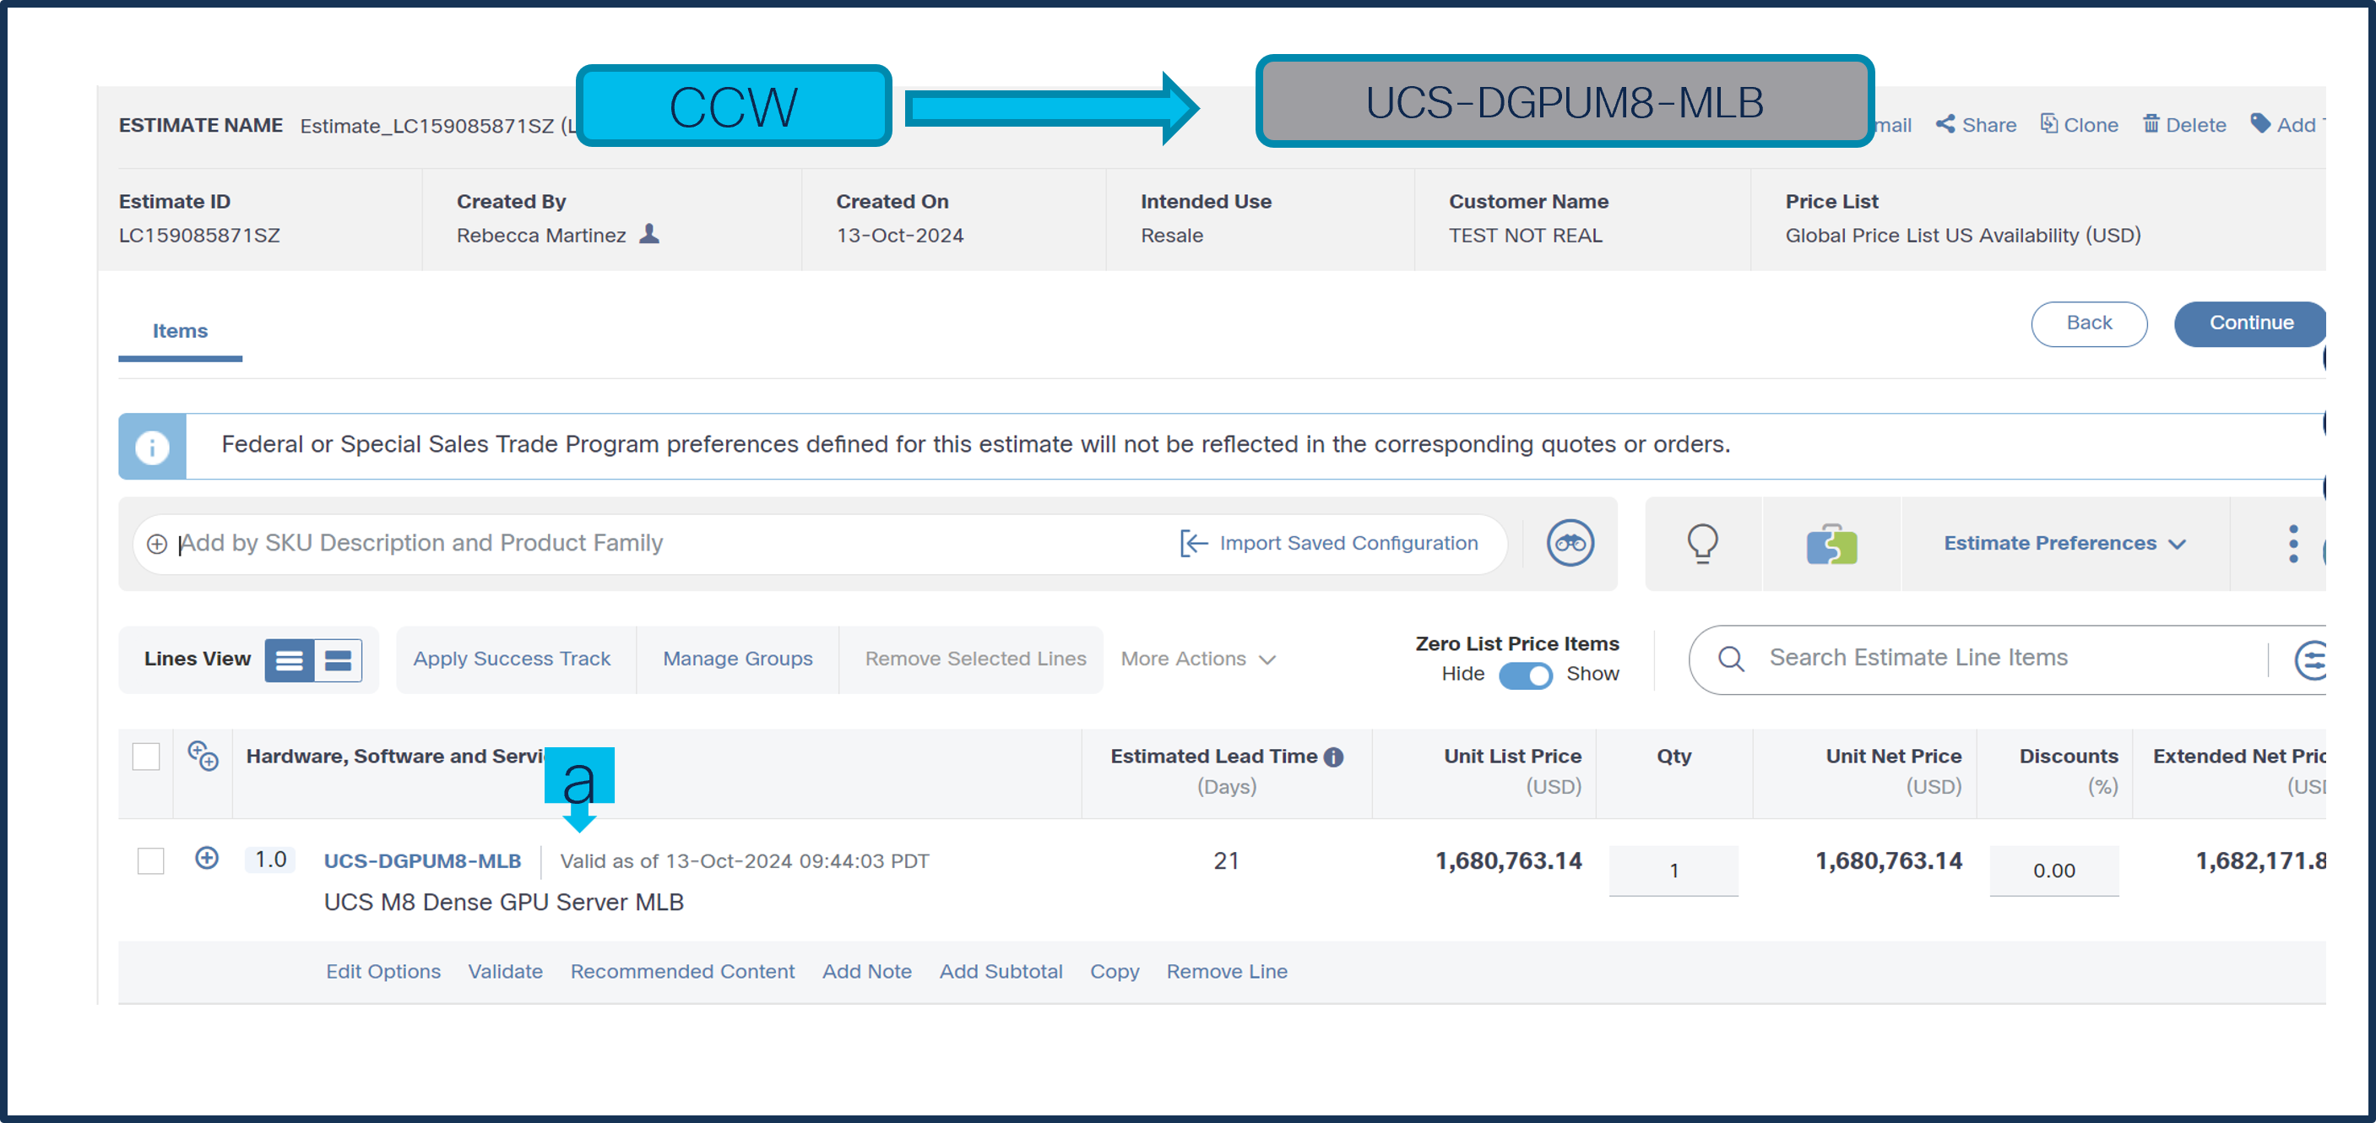Expand line 1.0 plus icon
Image resolution: width=2376 pixels, height=1123 pixels.
click(207, 859)
